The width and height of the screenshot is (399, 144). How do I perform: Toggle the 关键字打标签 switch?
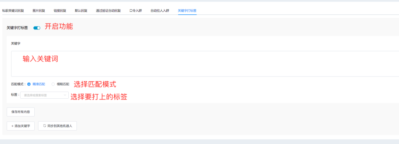(37, 28)
